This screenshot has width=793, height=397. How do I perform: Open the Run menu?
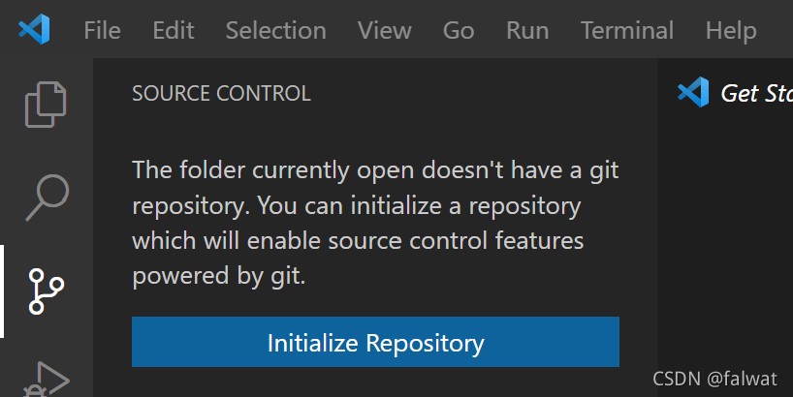527,30
